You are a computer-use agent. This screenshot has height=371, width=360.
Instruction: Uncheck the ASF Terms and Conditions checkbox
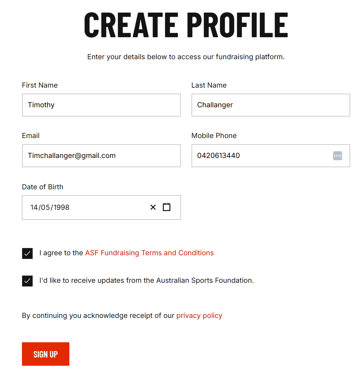[x=27, y=253]
